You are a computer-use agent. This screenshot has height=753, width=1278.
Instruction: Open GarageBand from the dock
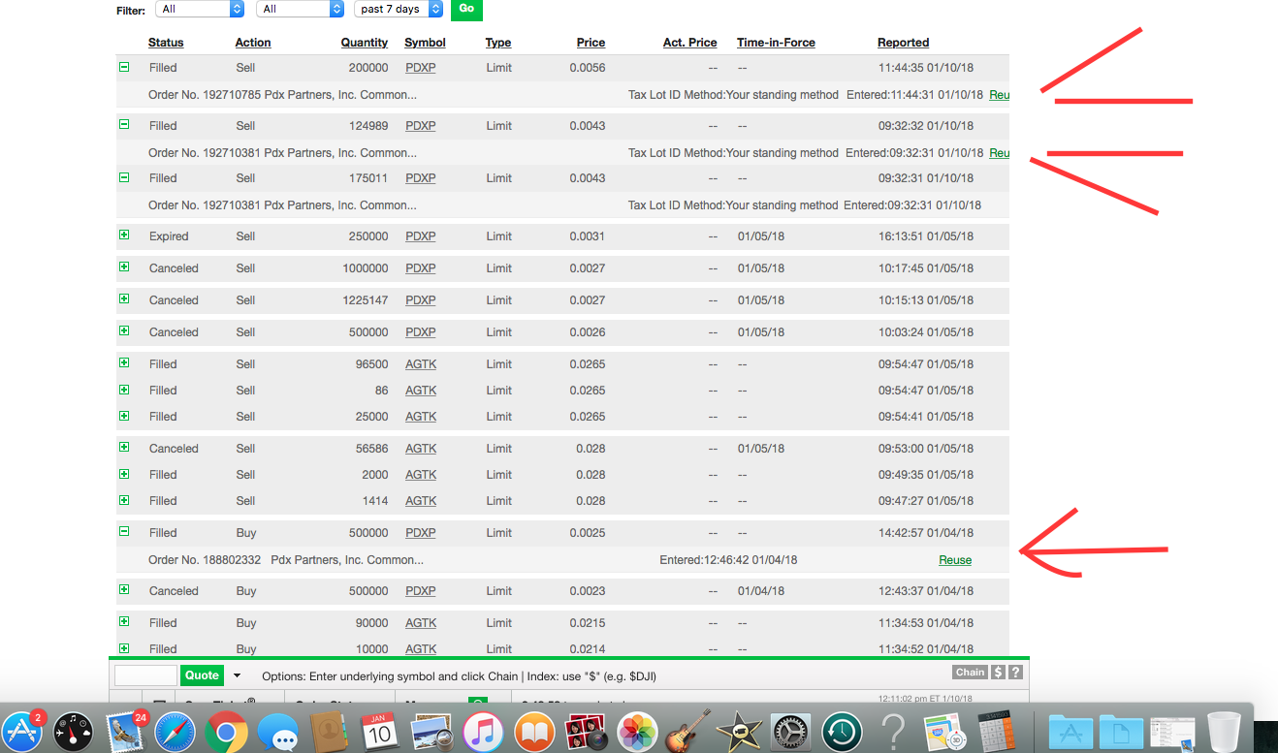688,732
